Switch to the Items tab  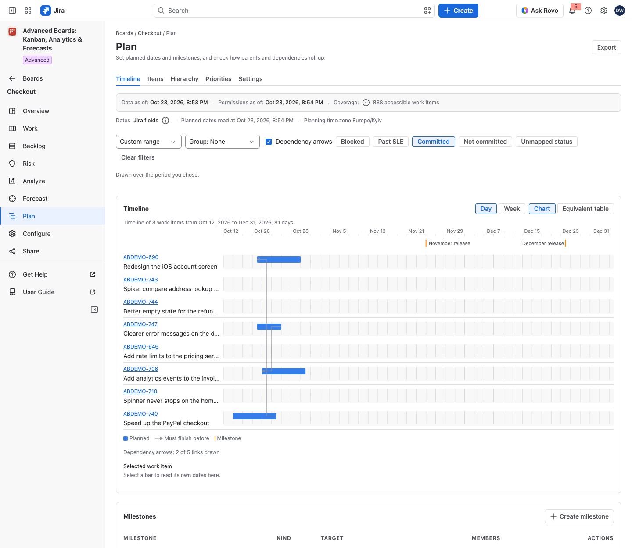tap(155, 79)
